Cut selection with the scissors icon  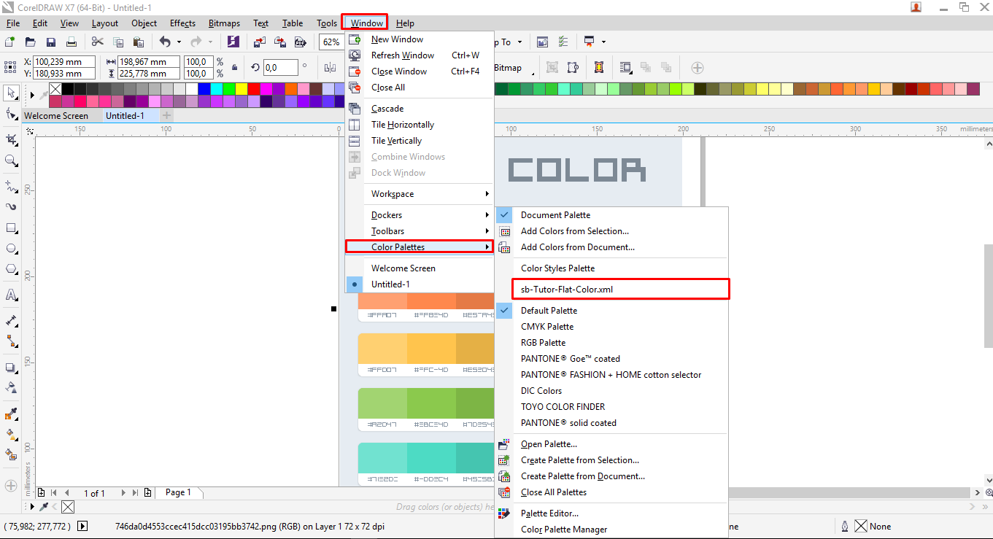pyautogui.click(x=97, y=42)
